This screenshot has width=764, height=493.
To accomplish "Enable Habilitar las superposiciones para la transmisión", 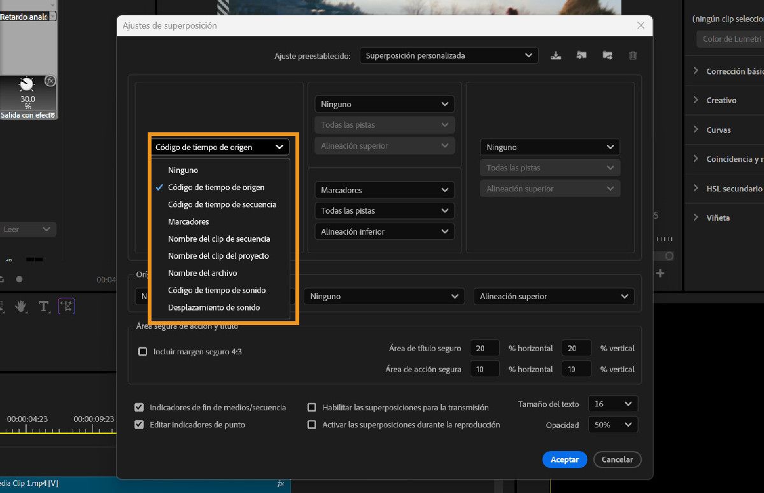I will click(312, 407).
